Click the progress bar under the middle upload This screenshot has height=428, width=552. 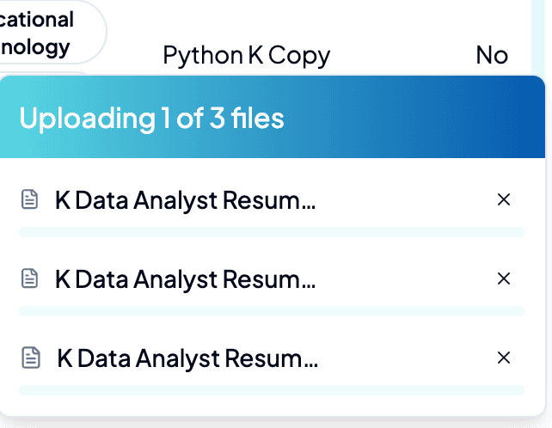pos(272,311)
